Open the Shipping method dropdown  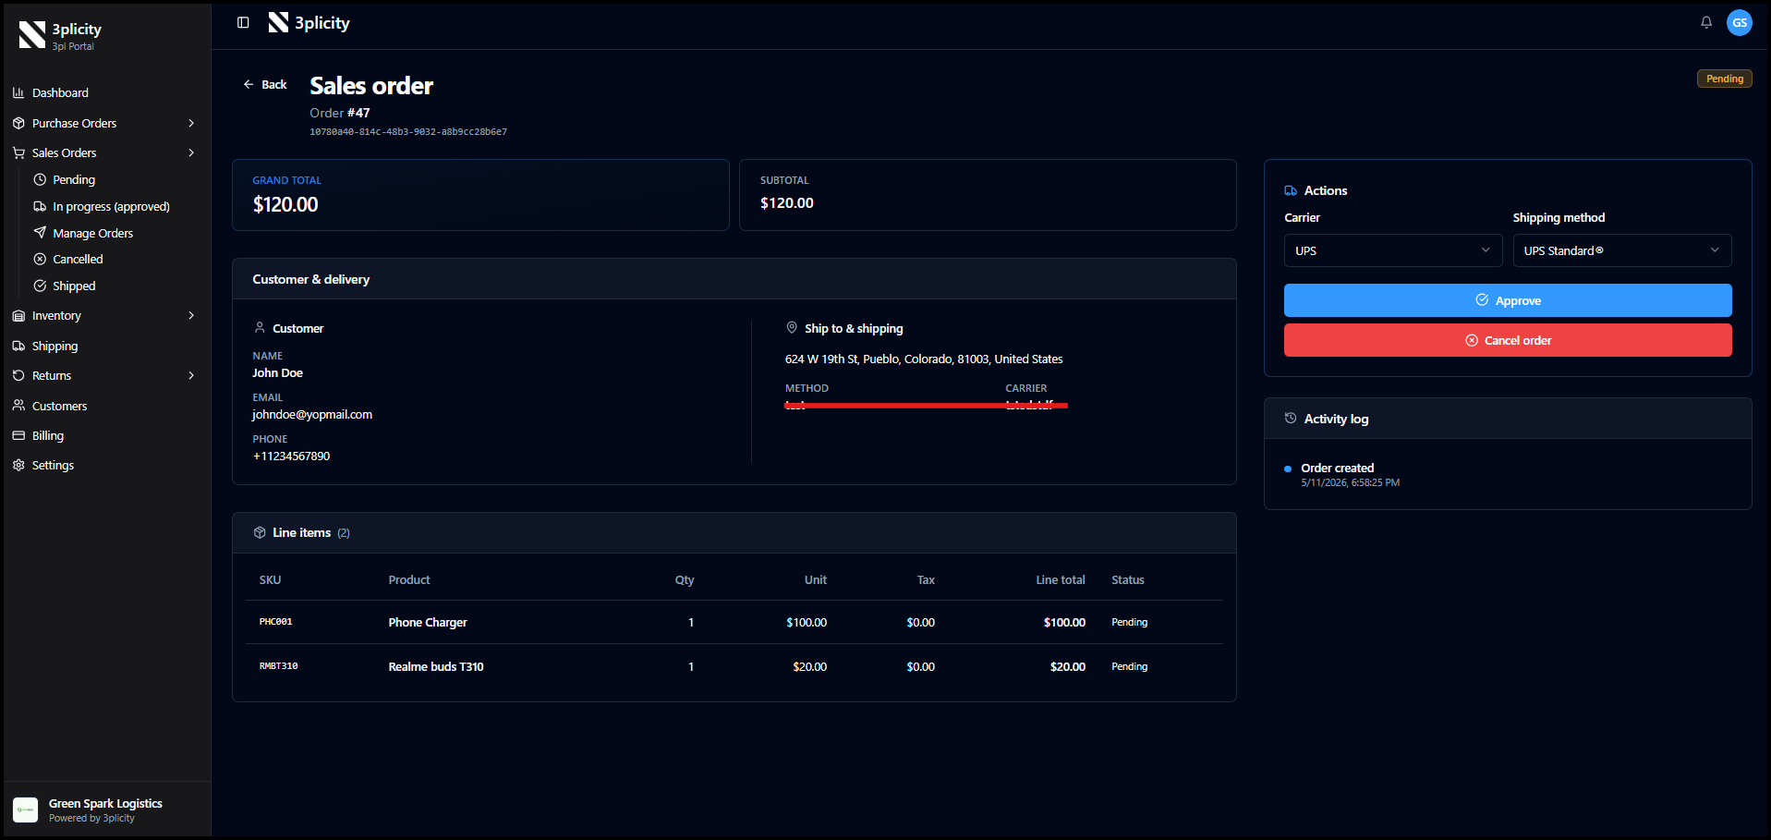tap(1622, 250)
